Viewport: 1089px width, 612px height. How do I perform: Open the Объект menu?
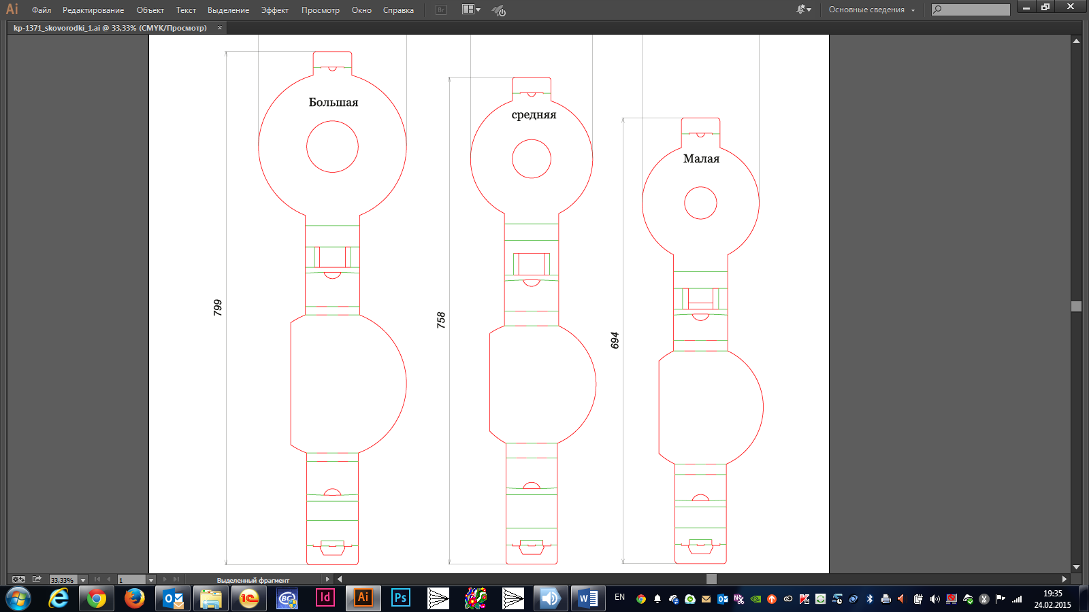click(x=150, y=10)
